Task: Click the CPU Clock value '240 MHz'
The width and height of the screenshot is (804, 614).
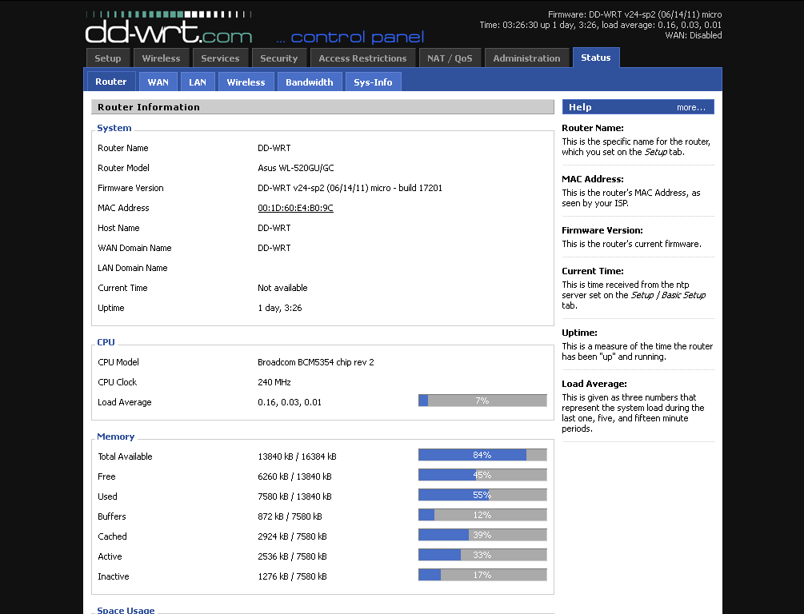Action: point(274,382)
